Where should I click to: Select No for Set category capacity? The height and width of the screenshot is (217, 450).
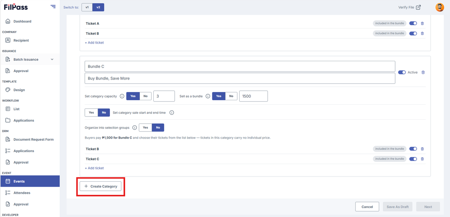tap(145, 96)
